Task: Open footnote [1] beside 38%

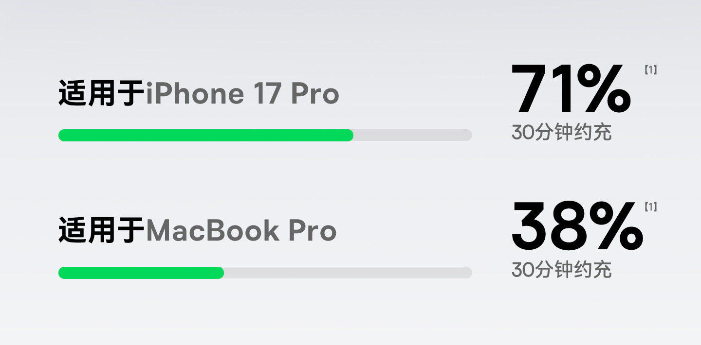Action: pyautogui.click(x=650, y=207)
